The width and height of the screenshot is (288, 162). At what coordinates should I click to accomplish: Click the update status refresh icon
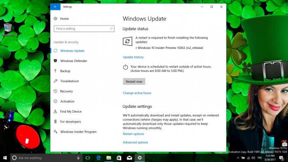[128, 41]
